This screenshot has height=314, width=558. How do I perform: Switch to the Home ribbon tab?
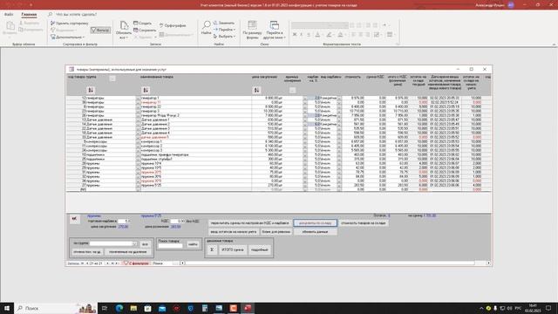coord(29,15)
